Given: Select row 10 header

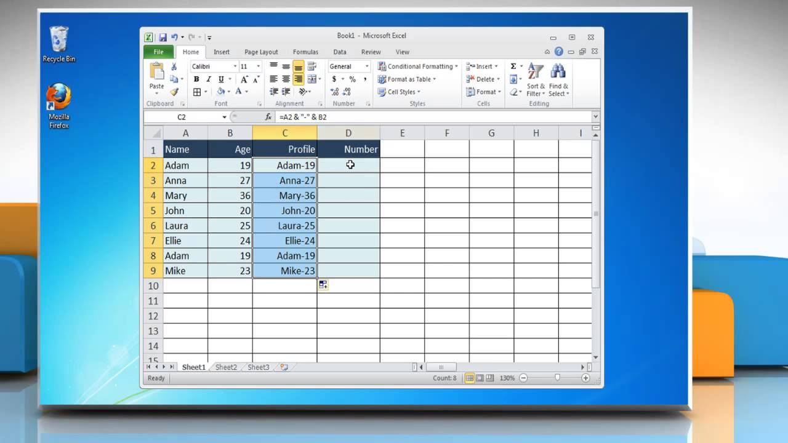Looking at the screenshot, I should (x=153, y=285).
